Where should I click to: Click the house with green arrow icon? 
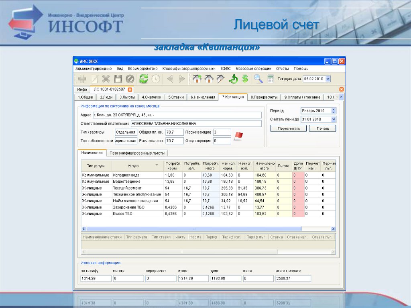tap(197, 79)
